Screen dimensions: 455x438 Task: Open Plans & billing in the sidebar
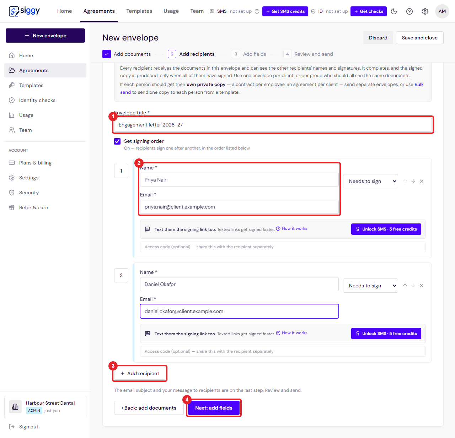click(45, 163)
